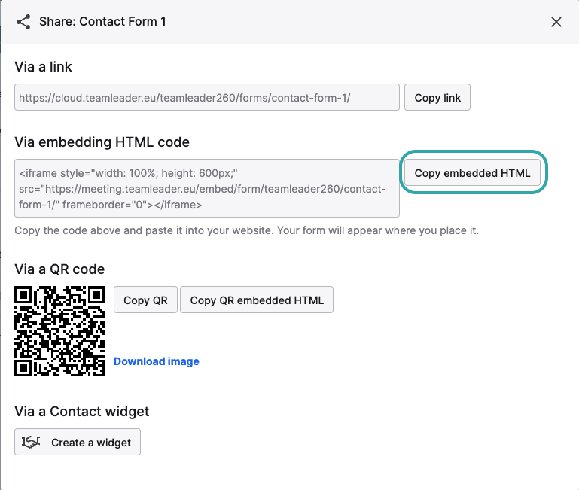Click the top-left finder square of the QR code
This screenshot has height=490, width=579.
pos(23,295)
